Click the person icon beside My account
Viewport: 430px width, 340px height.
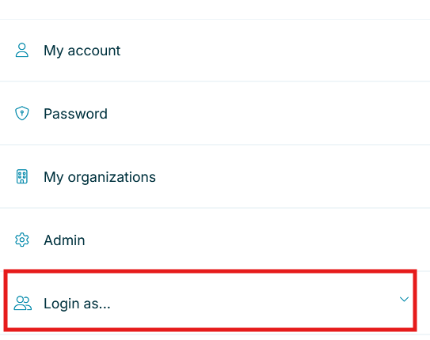22,50
